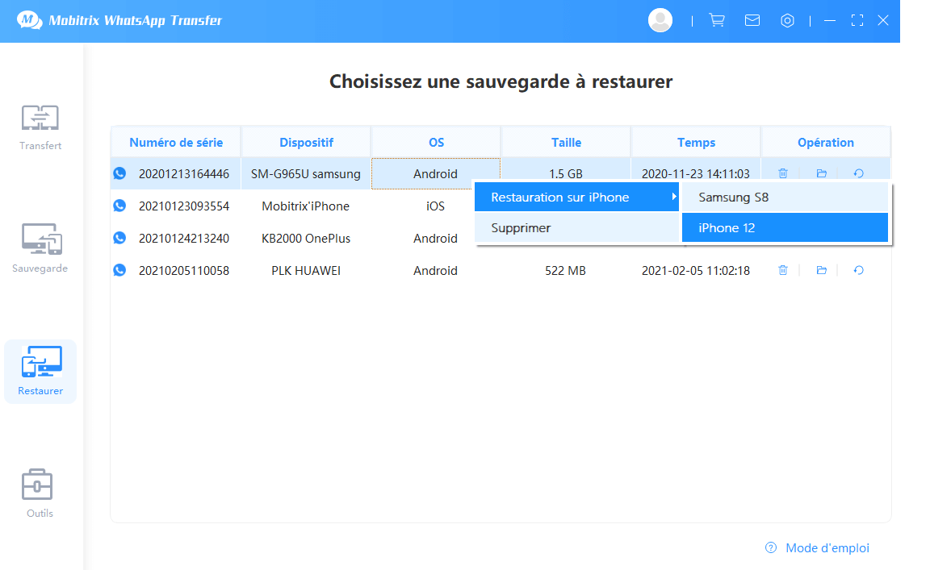Sort by Dispositif column header
The image size is (930, 570).
click(x=306, y=142)
